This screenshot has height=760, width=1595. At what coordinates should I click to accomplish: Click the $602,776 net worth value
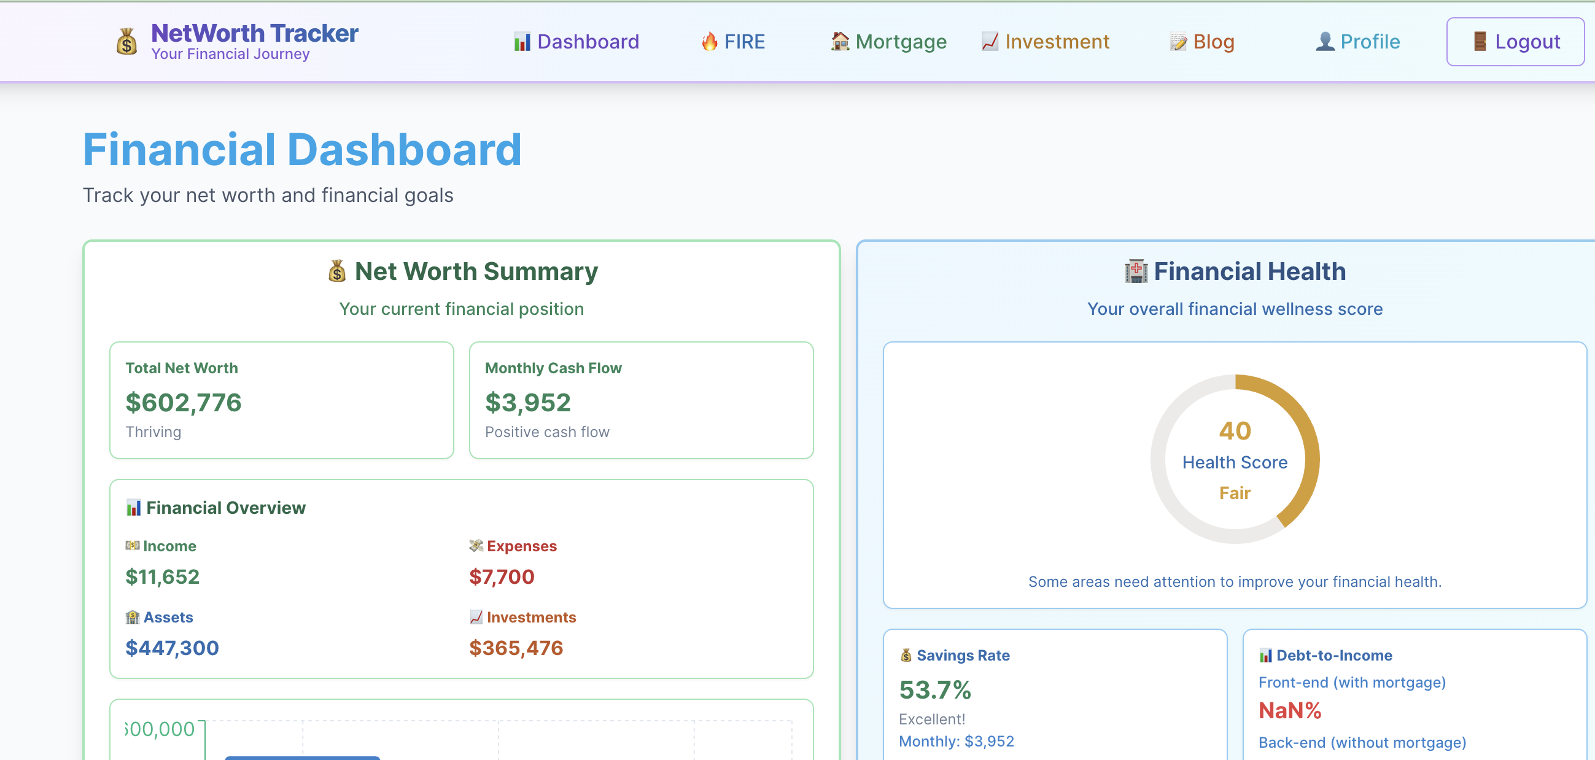(x=184, y=402)
